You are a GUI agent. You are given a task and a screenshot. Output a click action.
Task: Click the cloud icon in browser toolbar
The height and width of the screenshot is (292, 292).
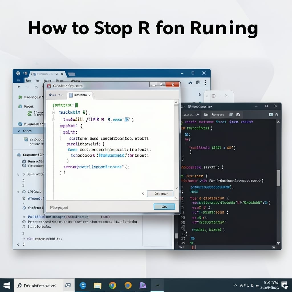190,83
